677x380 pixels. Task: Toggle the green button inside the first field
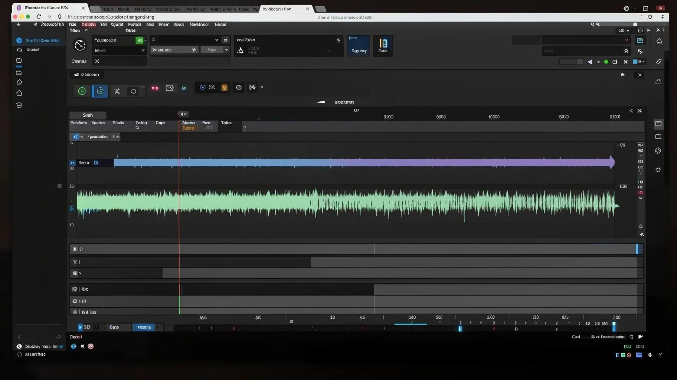pyautogui.click(x=140, y=40)
